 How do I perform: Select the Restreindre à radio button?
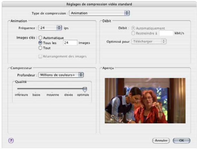coord(133,33)
